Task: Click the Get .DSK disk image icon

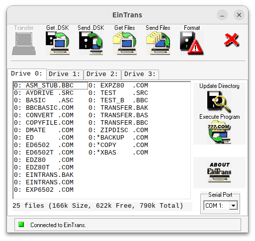Action: 58,43
